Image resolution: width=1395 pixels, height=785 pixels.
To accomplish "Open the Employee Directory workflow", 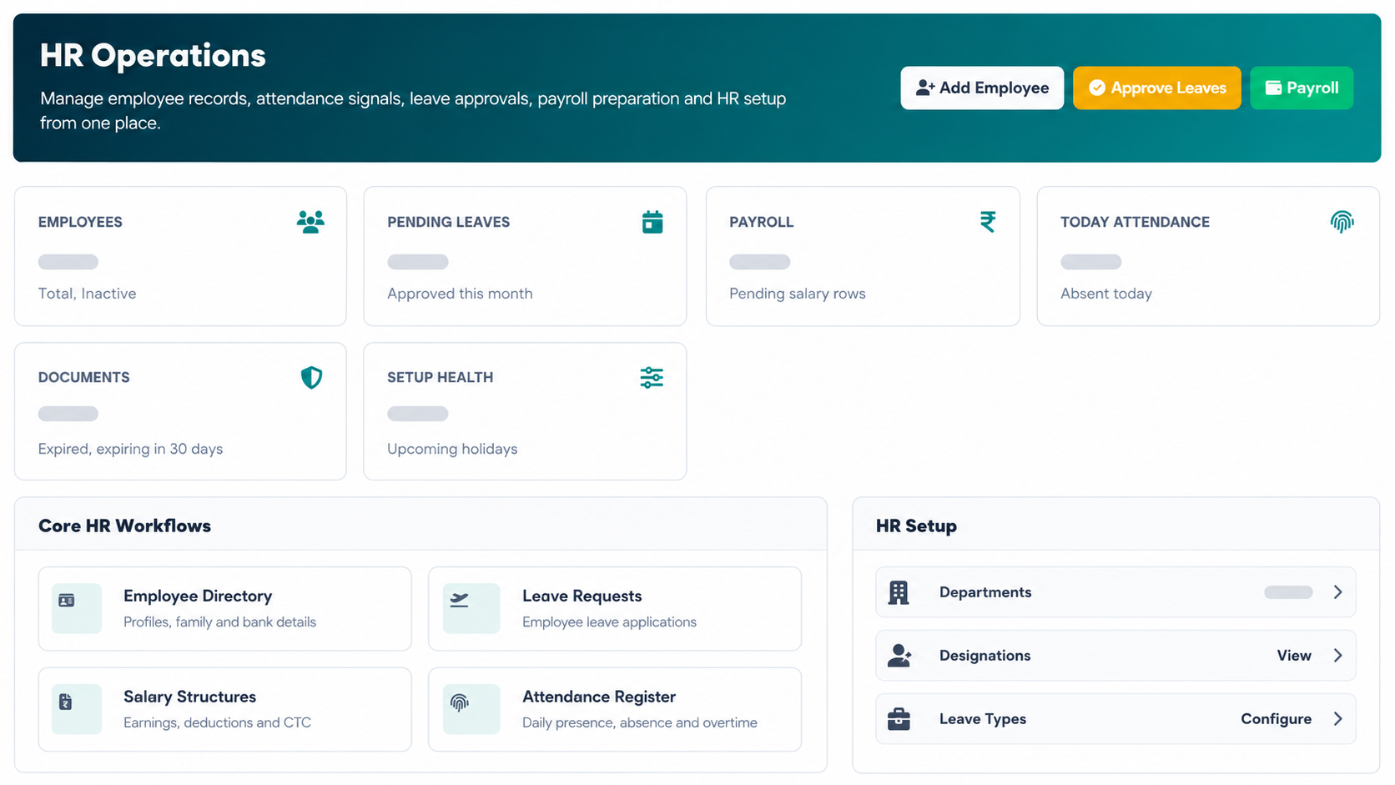I will click(x=224, y=609).
